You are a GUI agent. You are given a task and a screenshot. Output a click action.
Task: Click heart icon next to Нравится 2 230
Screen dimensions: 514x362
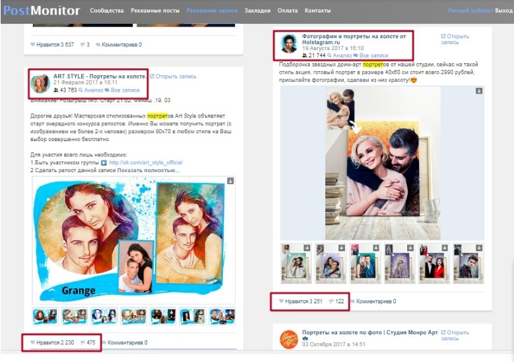click(32, 342)
